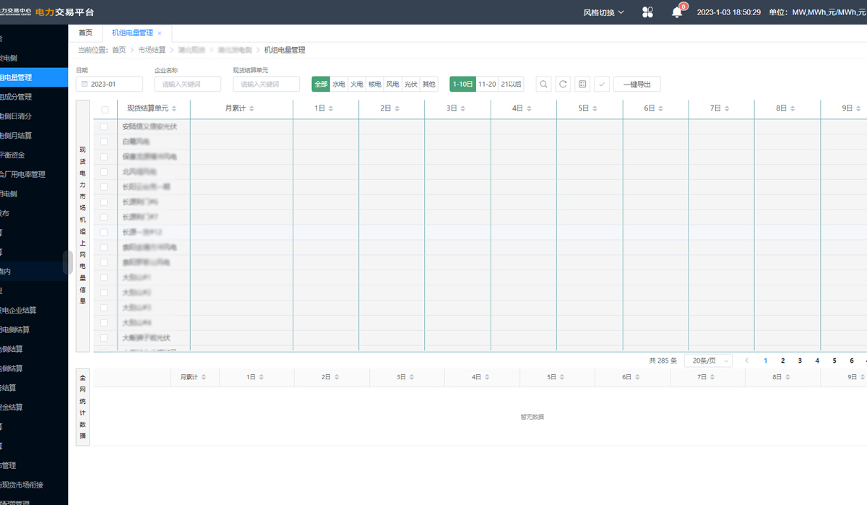Check the row ending with #1
This screenshot has width=867, height=505.
(104, 277)
